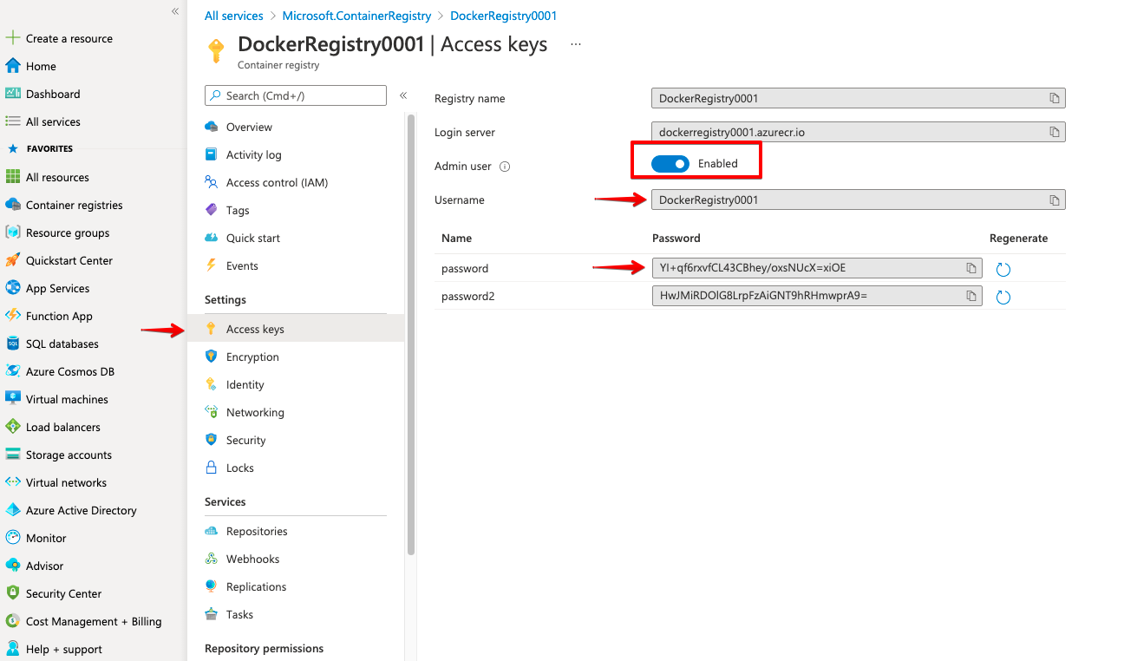The image size is (1137, 661).
Task: Copy password2 to clipboard
Action: 971,297
